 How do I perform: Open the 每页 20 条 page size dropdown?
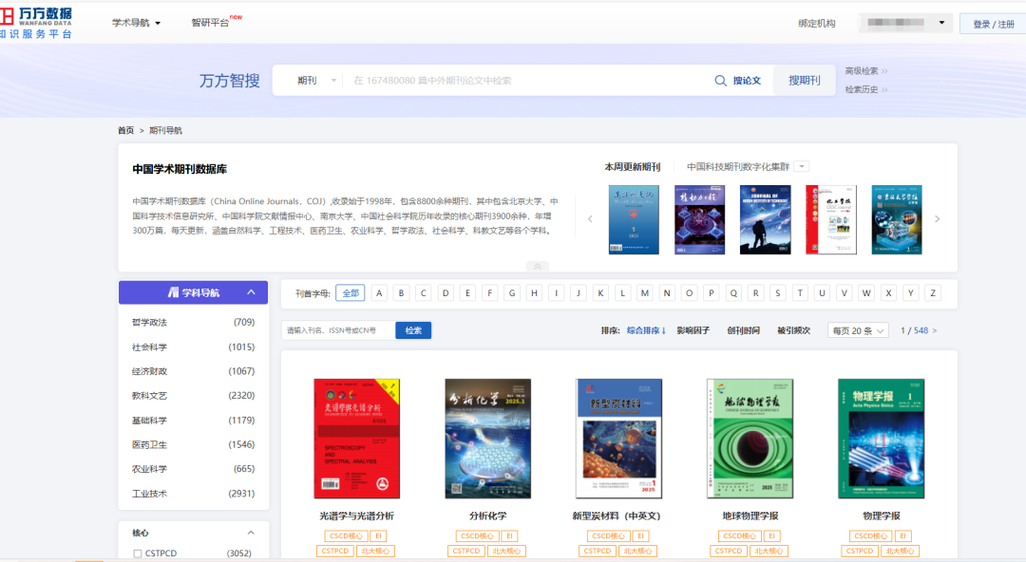pos(858,330)
